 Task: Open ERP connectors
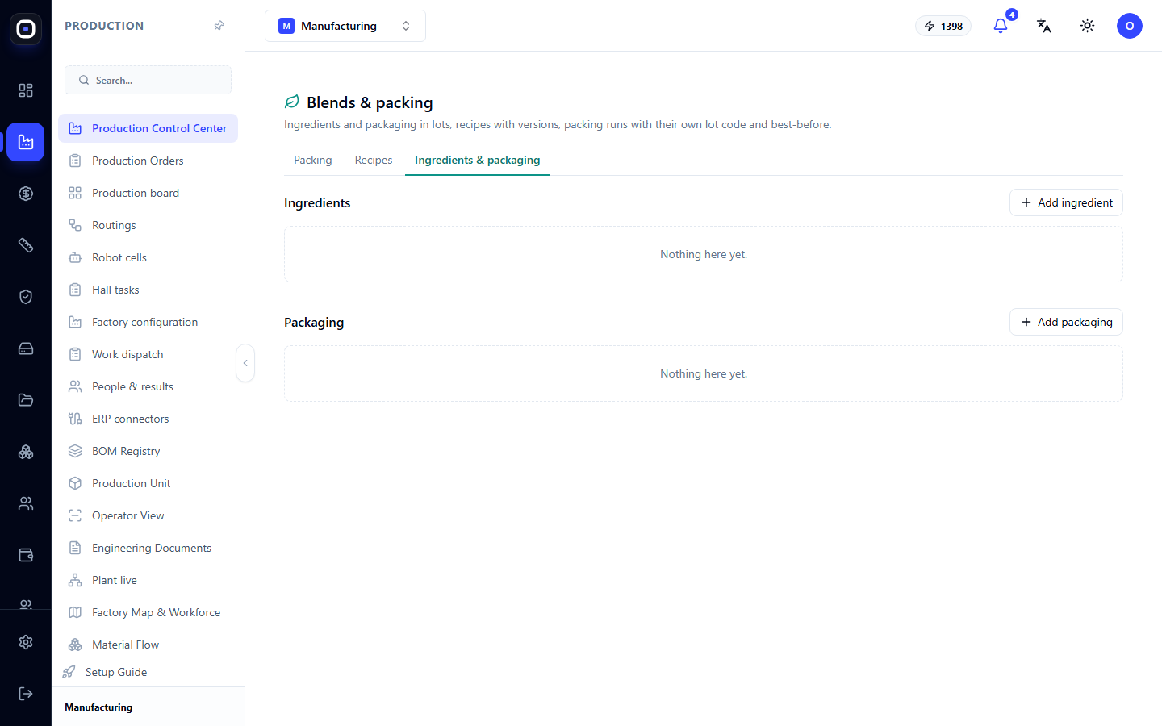pos(148,419)
